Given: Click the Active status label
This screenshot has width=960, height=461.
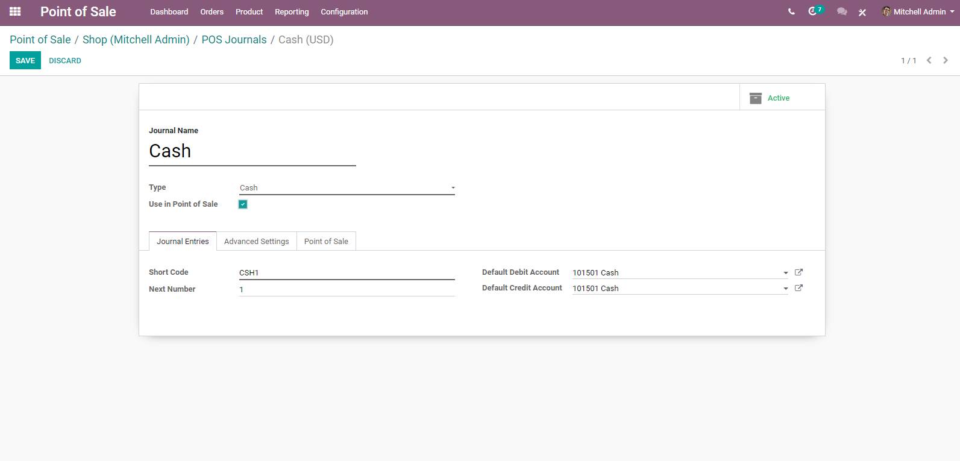Looking at the screenshot, I should [778, 98].
